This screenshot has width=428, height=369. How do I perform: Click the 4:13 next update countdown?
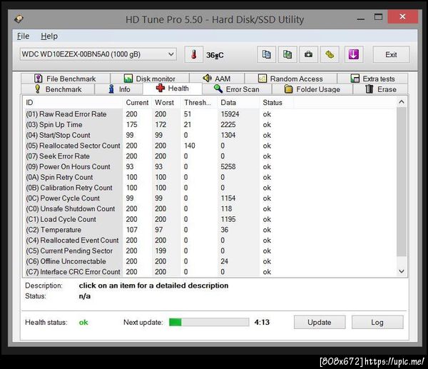(262, 323)
